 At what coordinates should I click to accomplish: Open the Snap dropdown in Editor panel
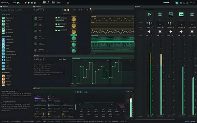(41, 59)
